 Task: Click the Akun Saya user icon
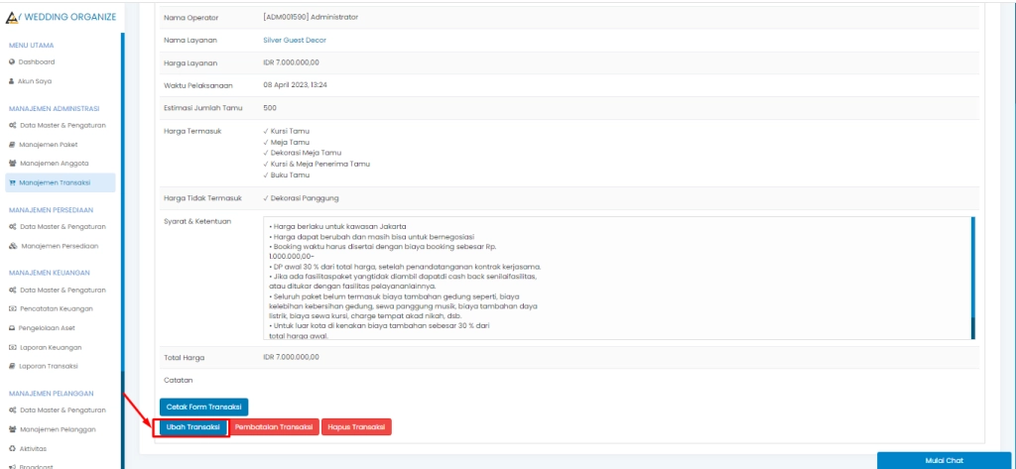[12, 80]
